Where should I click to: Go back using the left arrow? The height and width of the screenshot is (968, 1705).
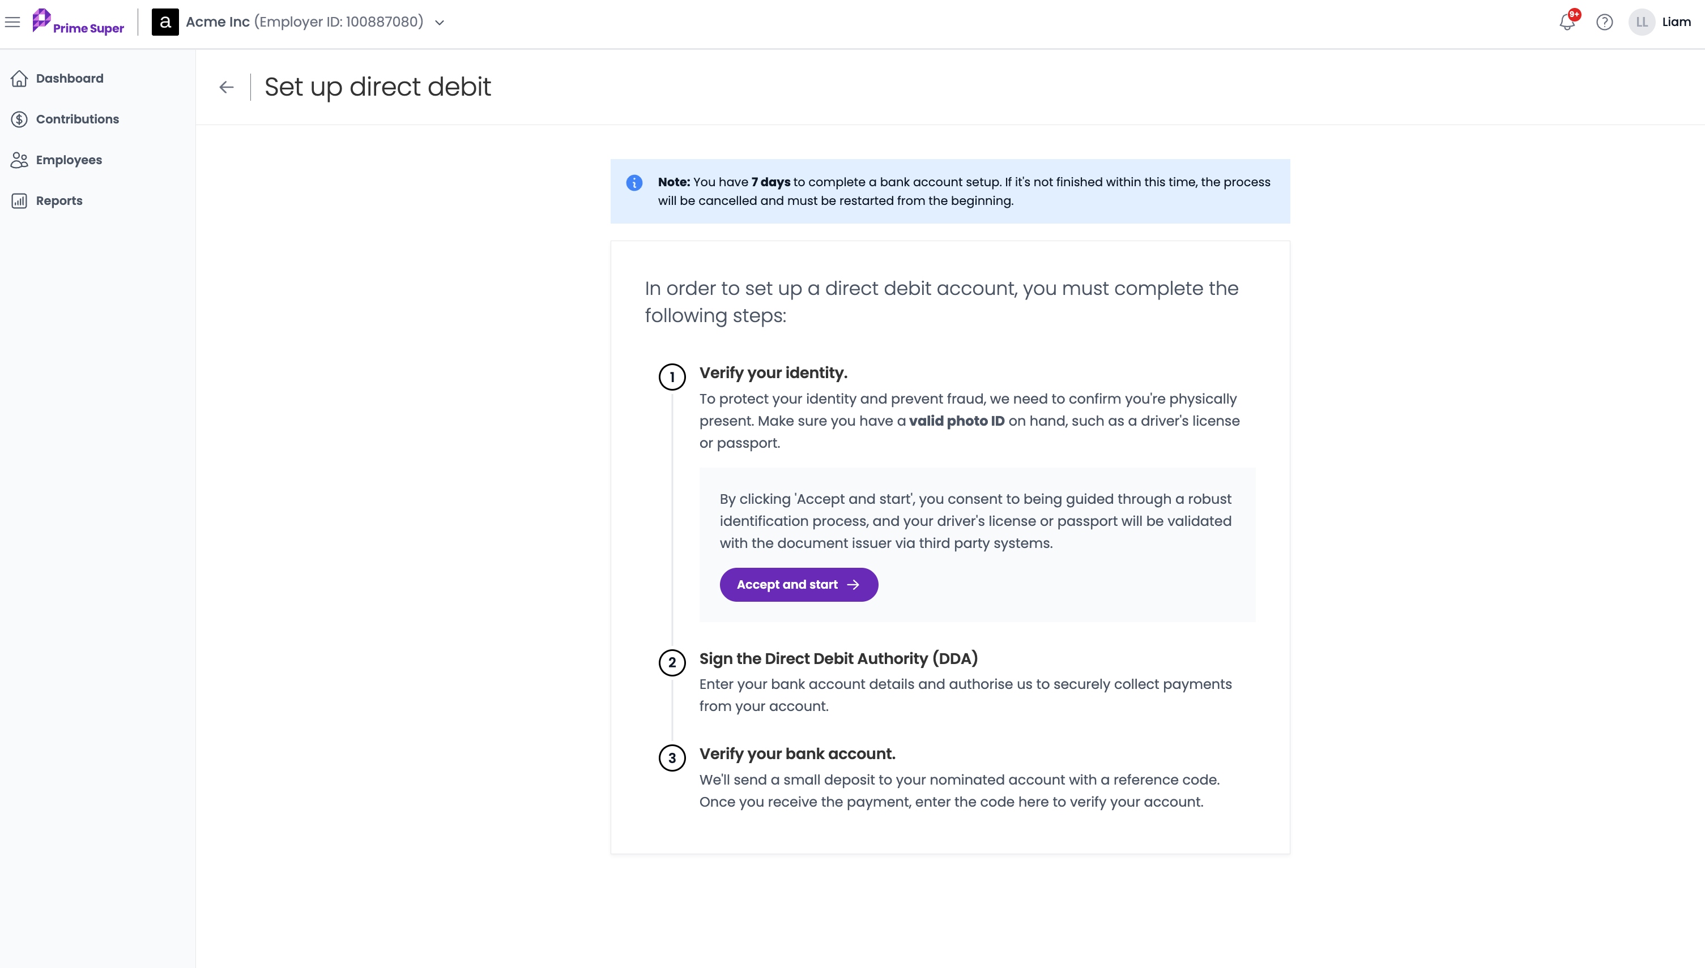pyautogui.click(x=227, y=87)
